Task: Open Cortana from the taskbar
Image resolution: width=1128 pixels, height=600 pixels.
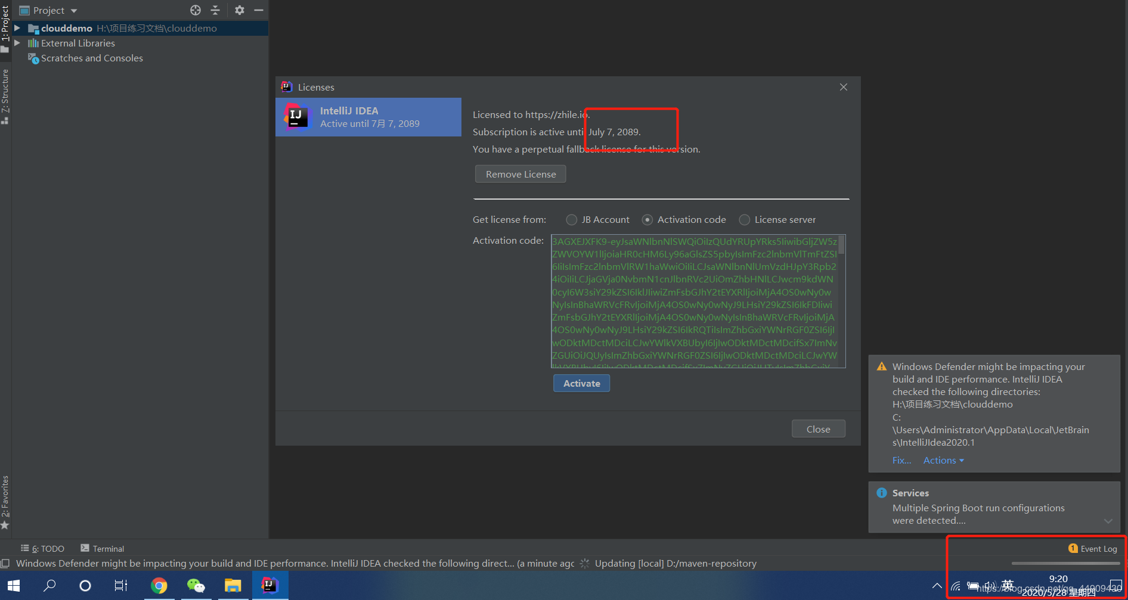Action: [x=85, y=586]
